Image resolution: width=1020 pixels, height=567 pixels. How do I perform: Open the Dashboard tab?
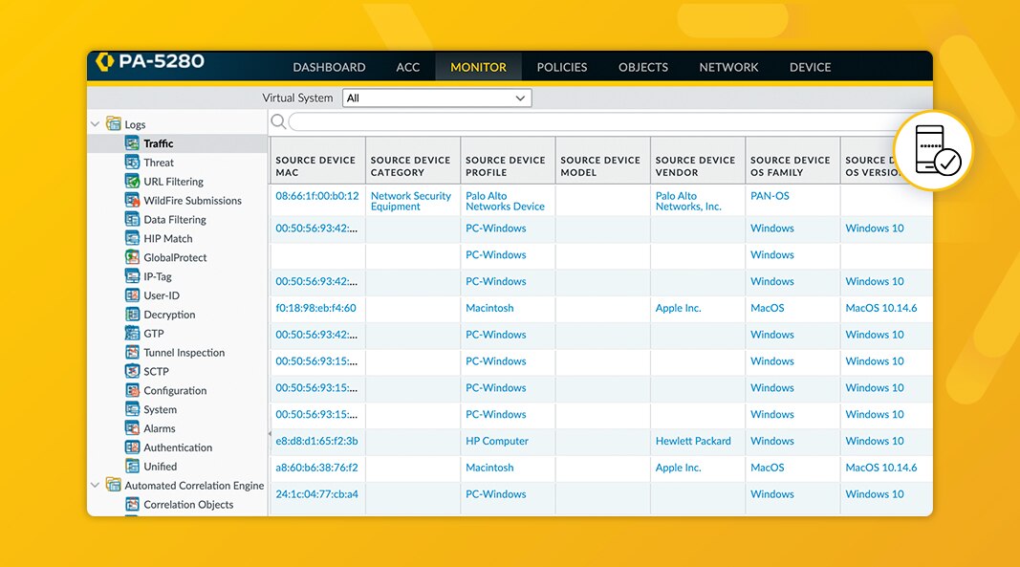click(x=329, y=67)
